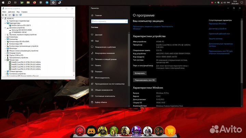Click the volume speaker tray icon
This screenshot has height=138, width=246.
tap(224, 3)
